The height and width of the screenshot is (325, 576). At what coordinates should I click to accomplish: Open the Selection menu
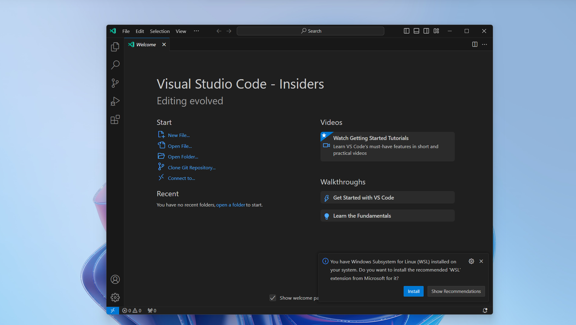tap(160, 31)
